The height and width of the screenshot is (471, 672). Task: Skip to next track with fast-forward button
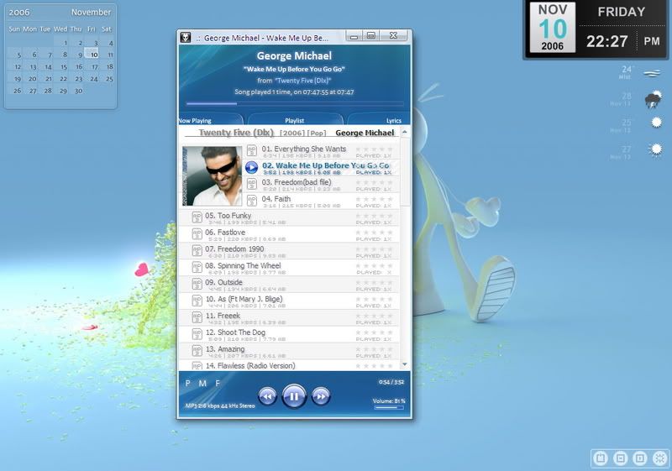click(321, 396)
